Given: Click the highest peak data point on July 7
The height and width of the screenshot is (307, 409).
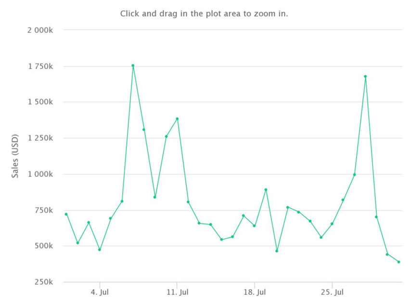Looking at the screenshot, I should click(133, 66).
